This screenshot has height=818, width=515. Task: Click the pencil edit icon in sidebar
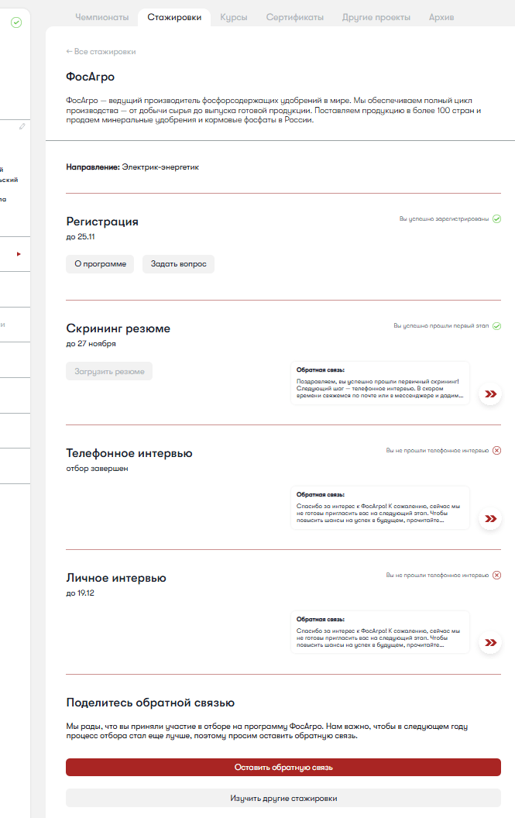click(x=22, y=126)
